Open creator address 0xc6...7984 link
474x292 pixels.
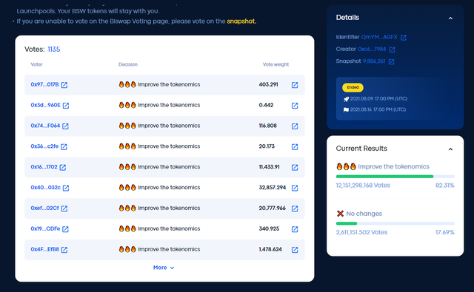(x=372, y=49)
